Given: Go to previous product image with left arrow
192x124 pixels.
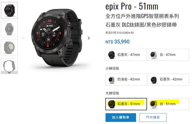Looking at the screenshot, I should pyautogui.click(x=23, y=38).
